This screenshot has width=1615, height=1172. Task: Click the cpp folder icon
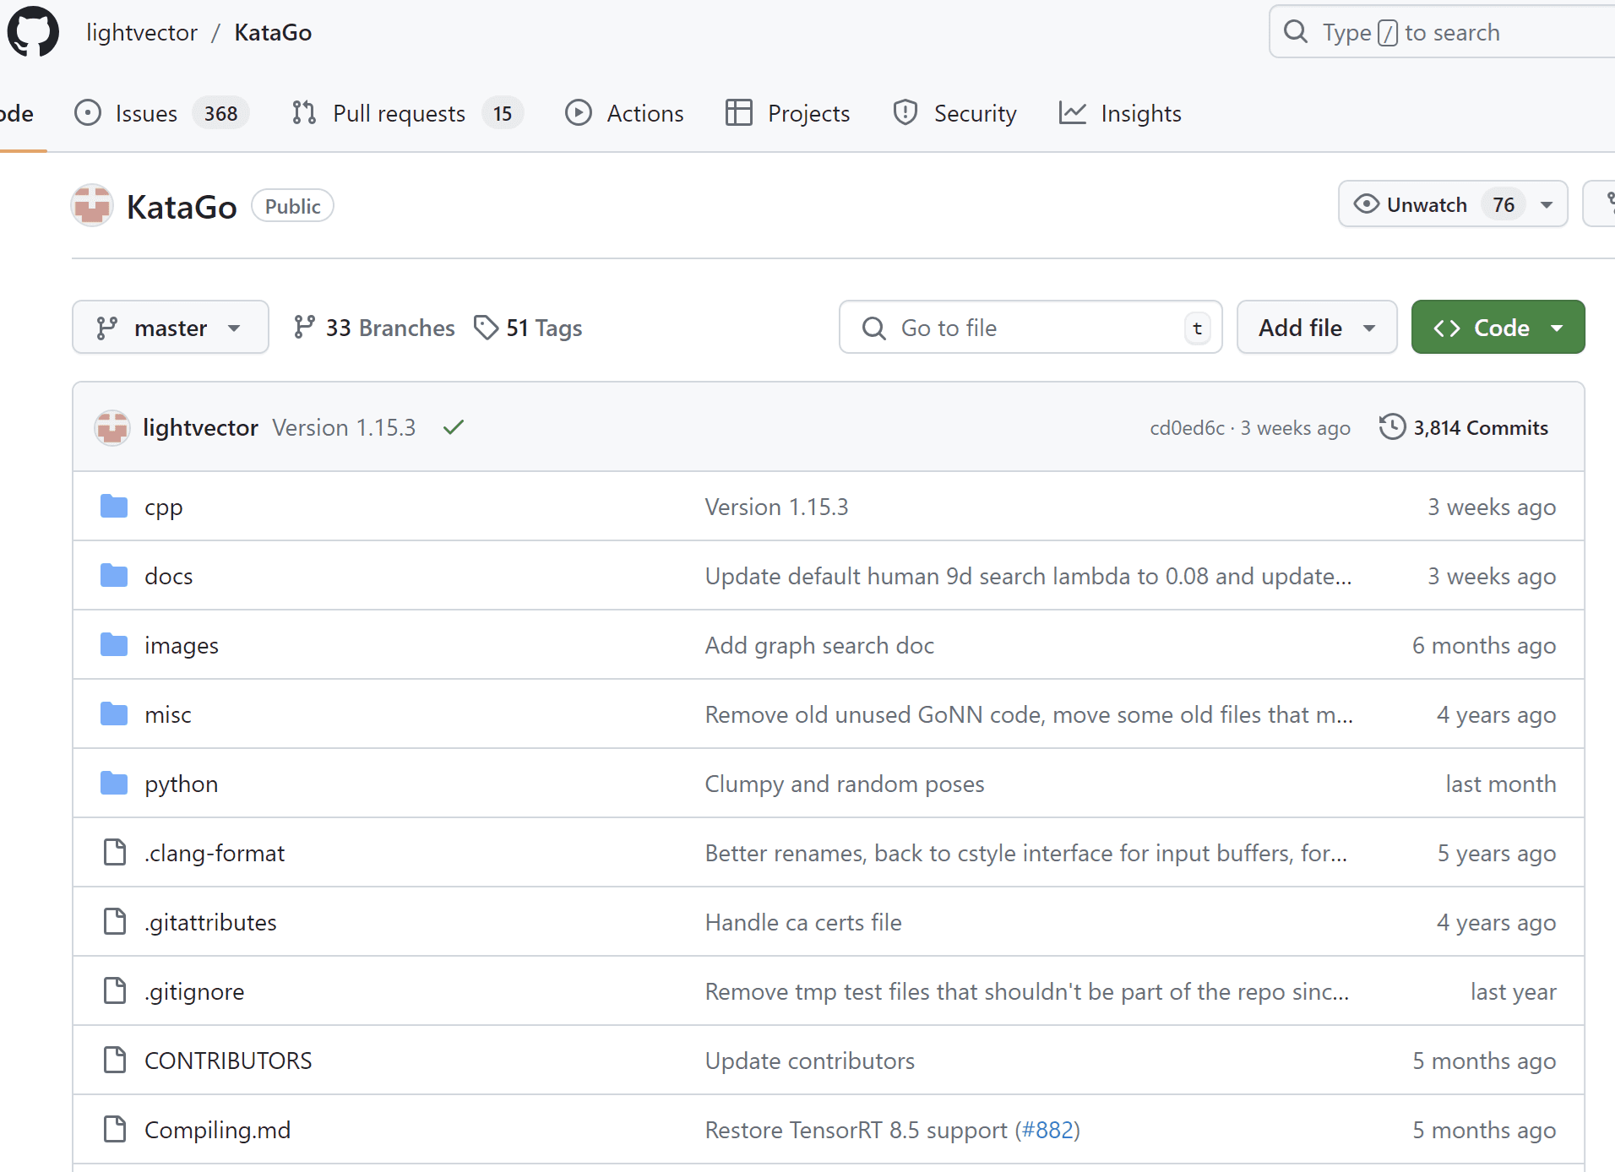point(114,507)
